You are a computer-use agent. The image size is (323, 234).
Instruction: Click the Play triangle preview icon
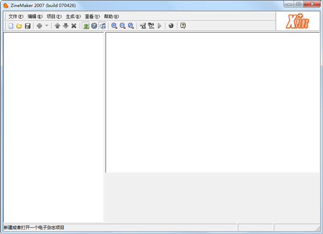coord(159,26)
